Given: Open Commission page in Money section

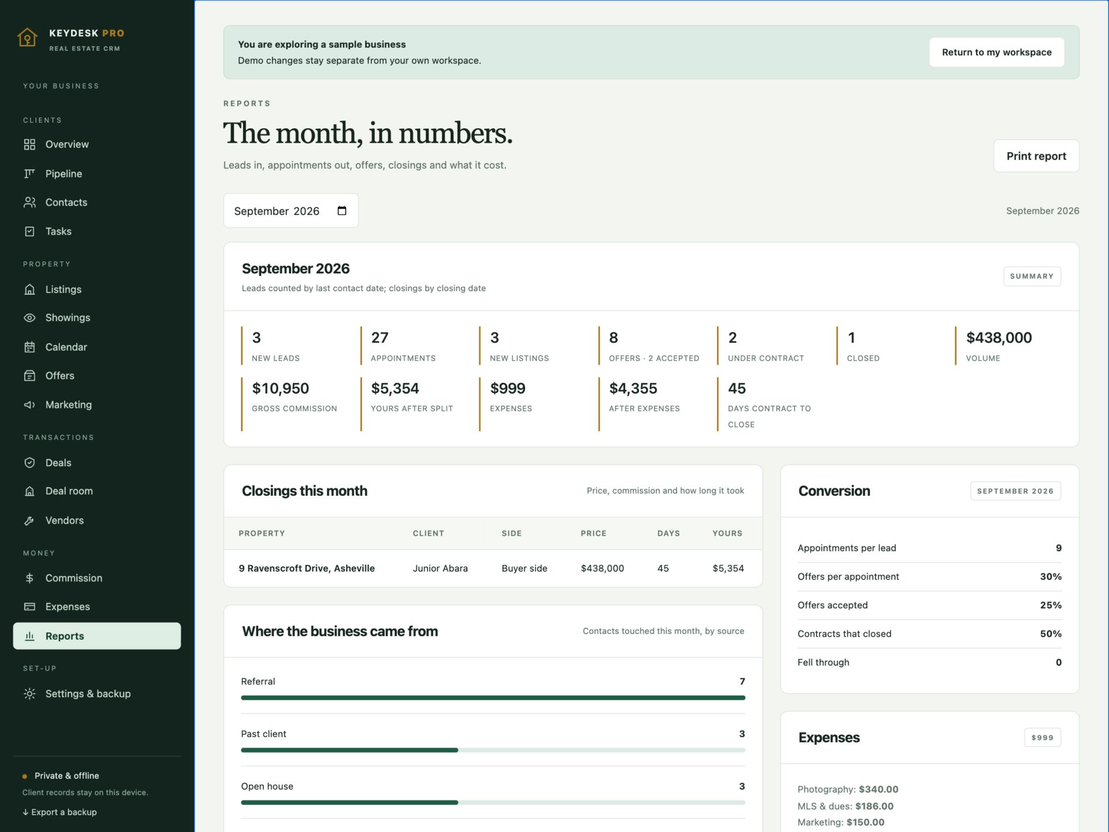Looking at the screenshot, I should (x=97, y=578).
